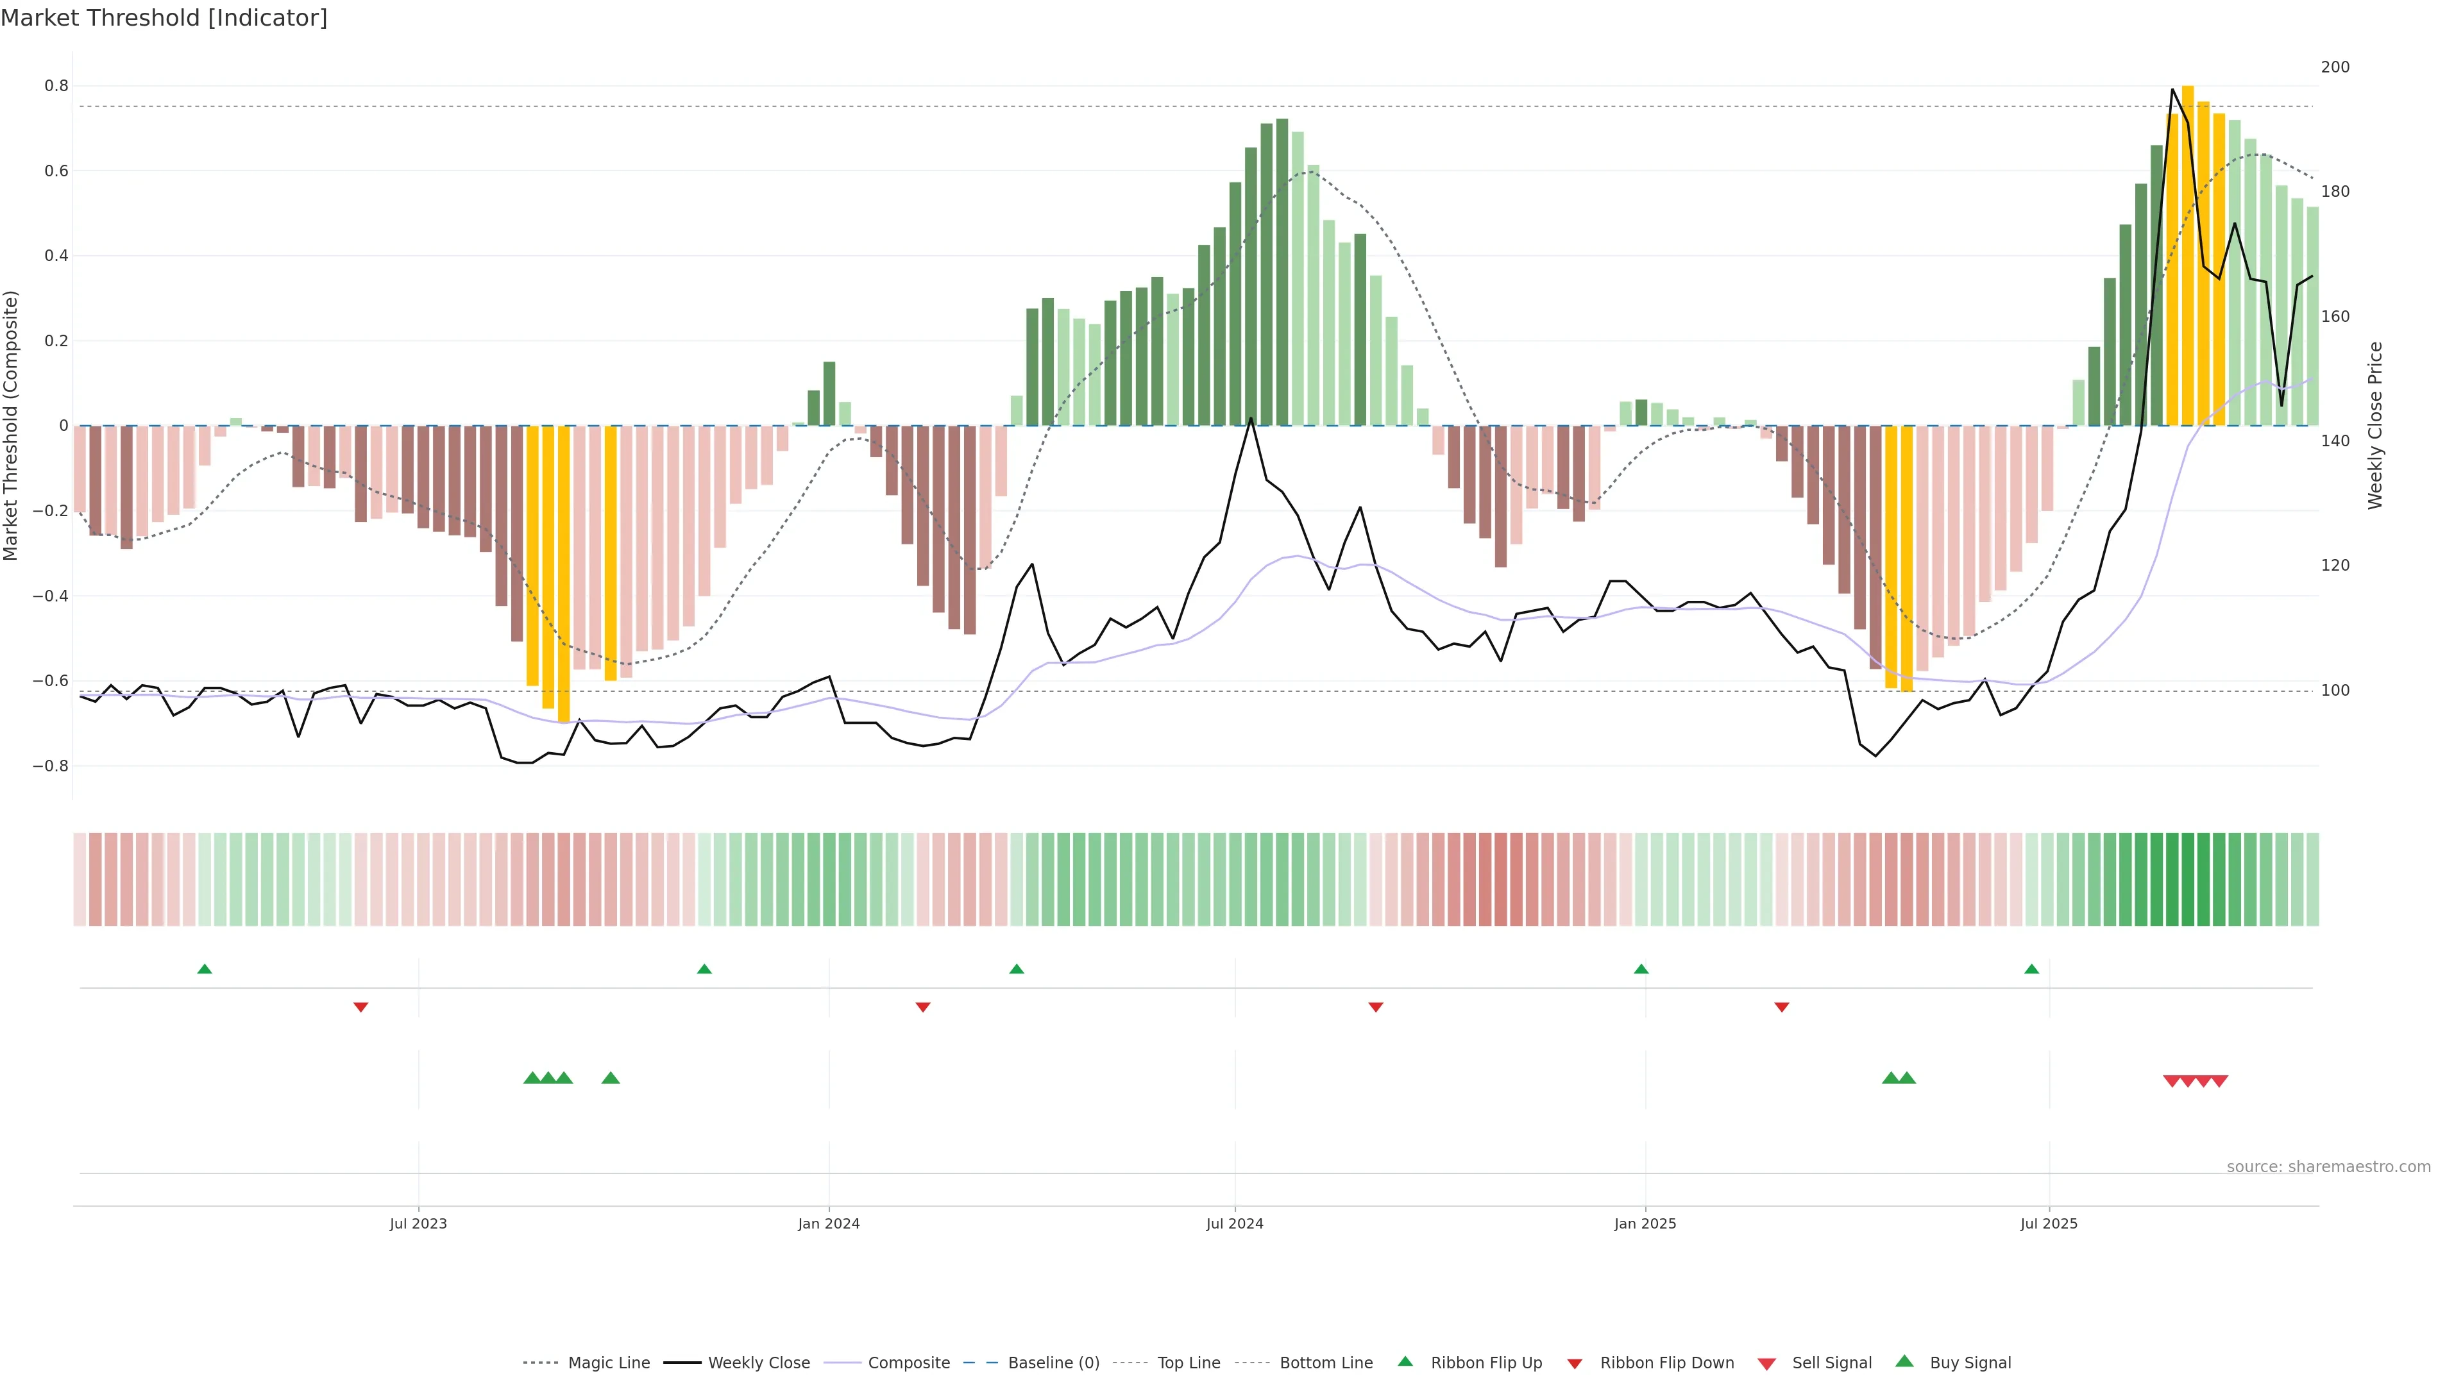
Task: Click the Ribbon Flip Up marker just before Jan 2025
Action: (x=1642, y=969)
